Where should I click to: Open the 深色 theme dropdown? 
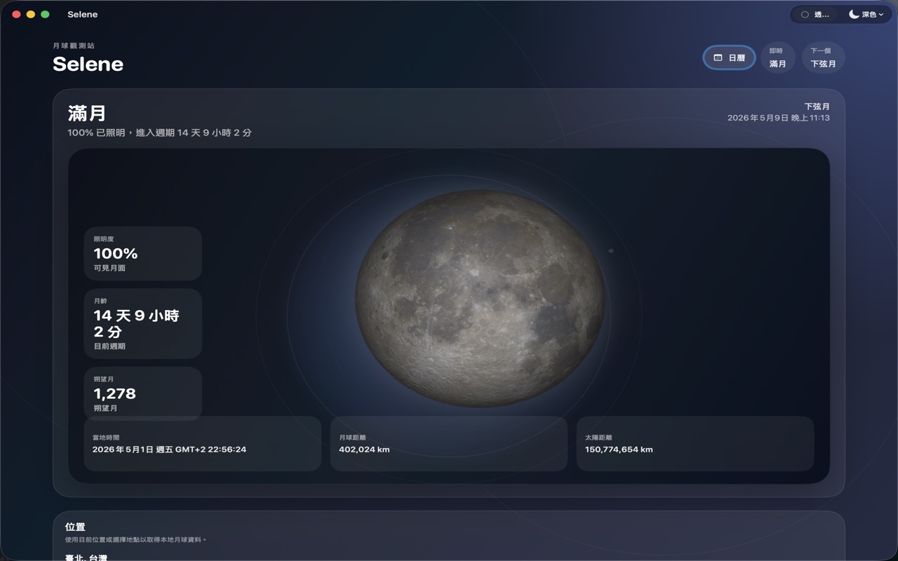click(866, 14)
